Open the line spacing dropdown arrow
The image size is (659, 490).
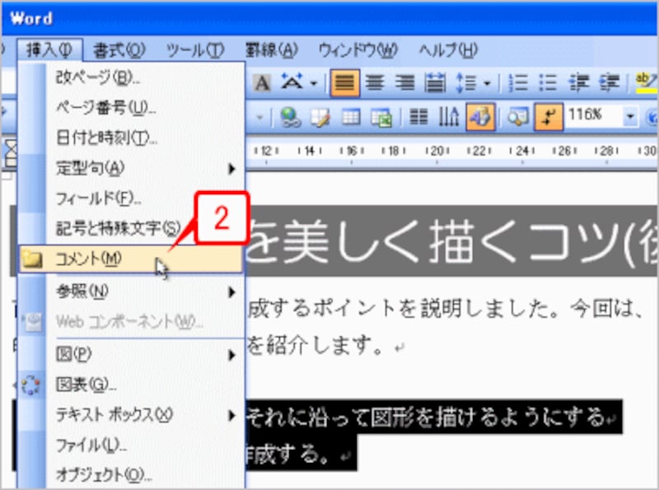point(487,82)
